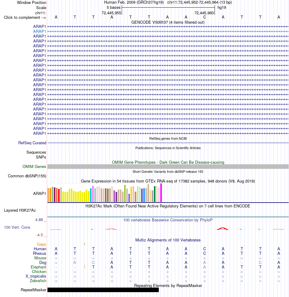Click the Scale label in ruler
This screenshot has width=289, height=297.
[x=41, y=8]
